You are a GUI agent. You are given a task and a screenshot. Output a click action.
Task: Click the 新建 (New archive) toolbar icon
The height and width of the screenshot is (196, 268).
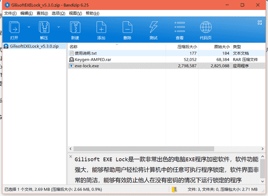75,27
